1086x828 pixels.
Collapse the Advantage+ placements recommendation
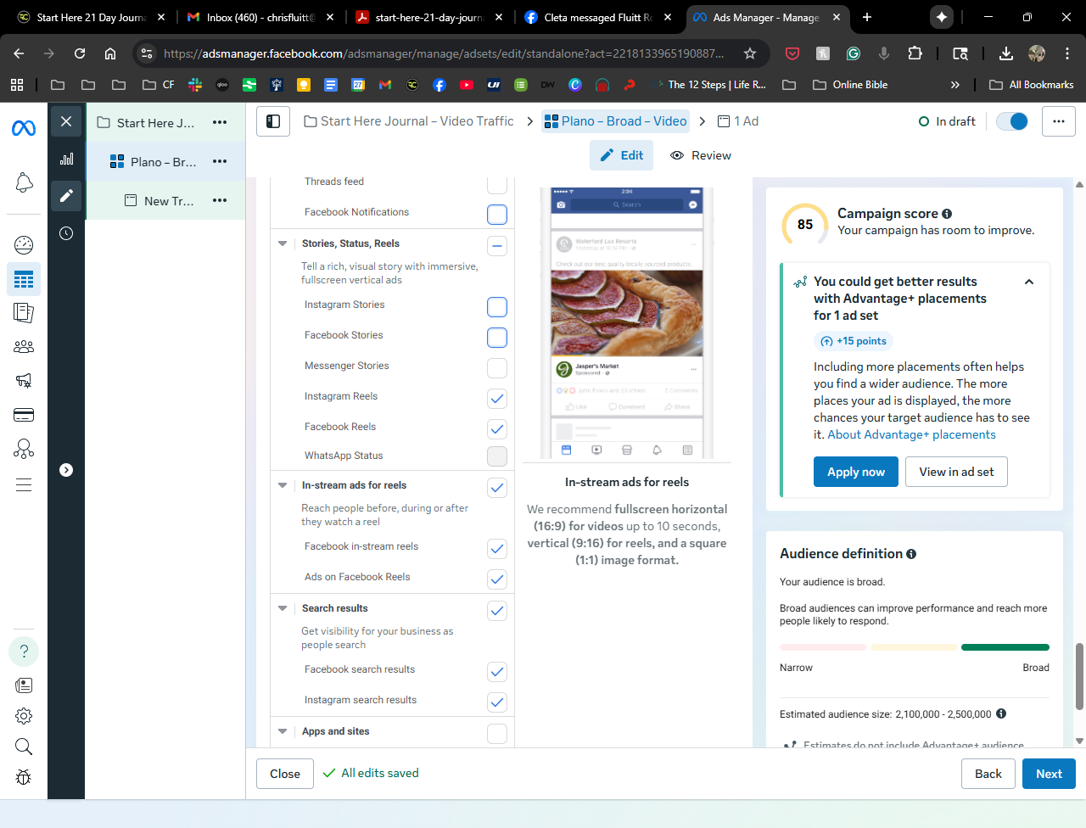[1029, 282]
